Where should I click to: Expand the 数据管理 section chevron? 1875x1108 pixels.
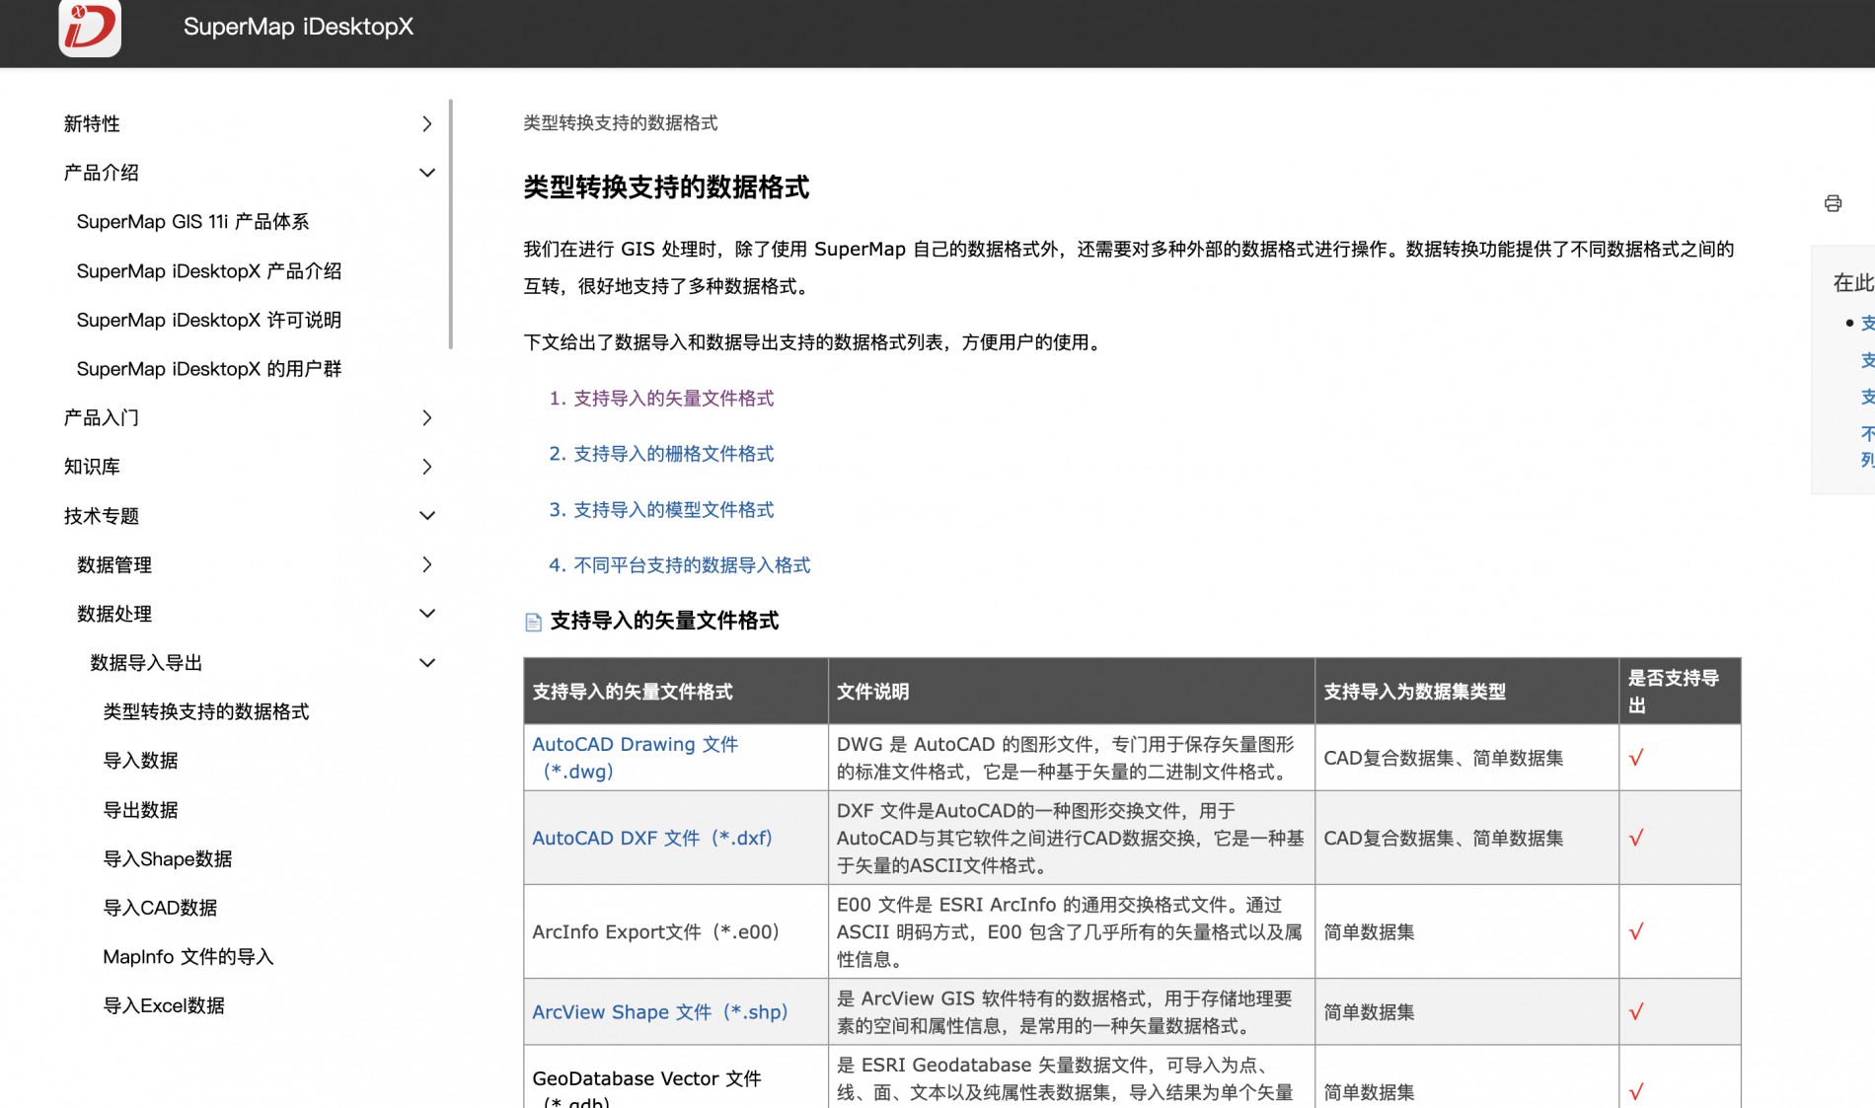(x=426, y=564)
